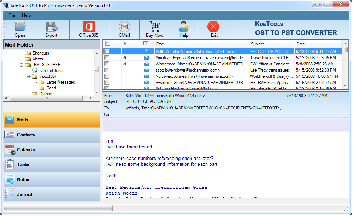Click the folder tree scroll up arrow

[97, 53]
